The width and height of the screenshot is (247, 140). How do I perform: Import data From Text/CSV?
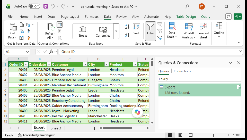[22, 24]
